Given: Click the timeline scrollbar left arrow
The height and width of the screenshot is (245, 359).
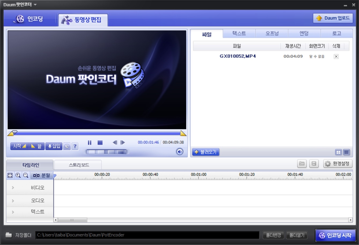Looking at the screenshot, I should [56, 220].
